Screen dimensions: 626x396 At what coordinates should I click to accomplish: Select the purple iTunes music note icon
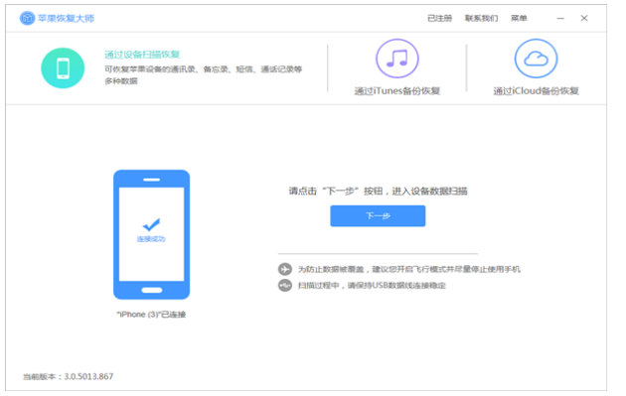pyautogui.click(x=396, y=59)
